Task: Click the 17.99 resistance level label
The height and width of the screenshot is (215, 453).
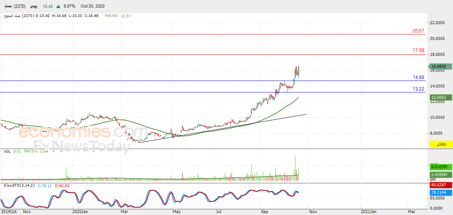Action: [x=418, y=50]
